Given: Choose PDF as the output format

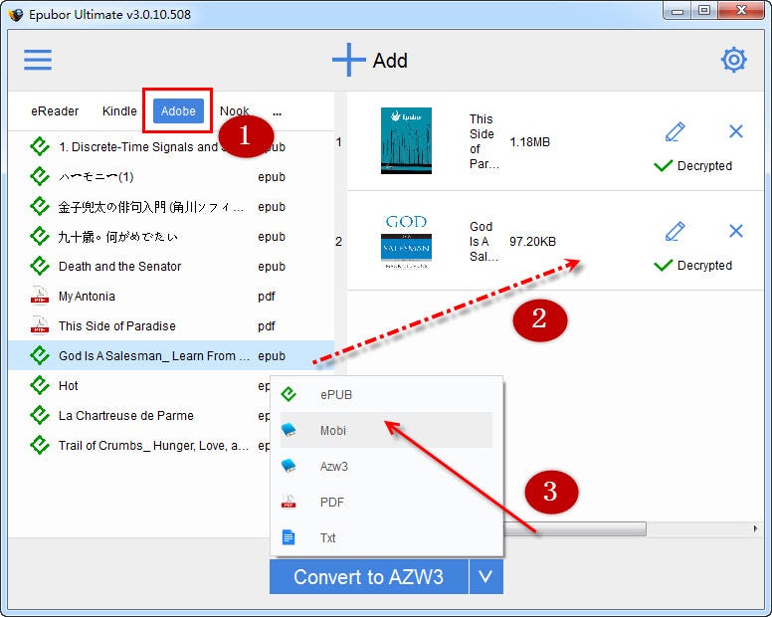Looking at the screenshot, I should click(386, 502).
